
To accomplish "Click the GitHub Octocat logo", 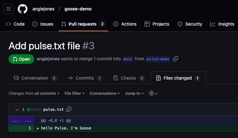I will tap(23, 9).
